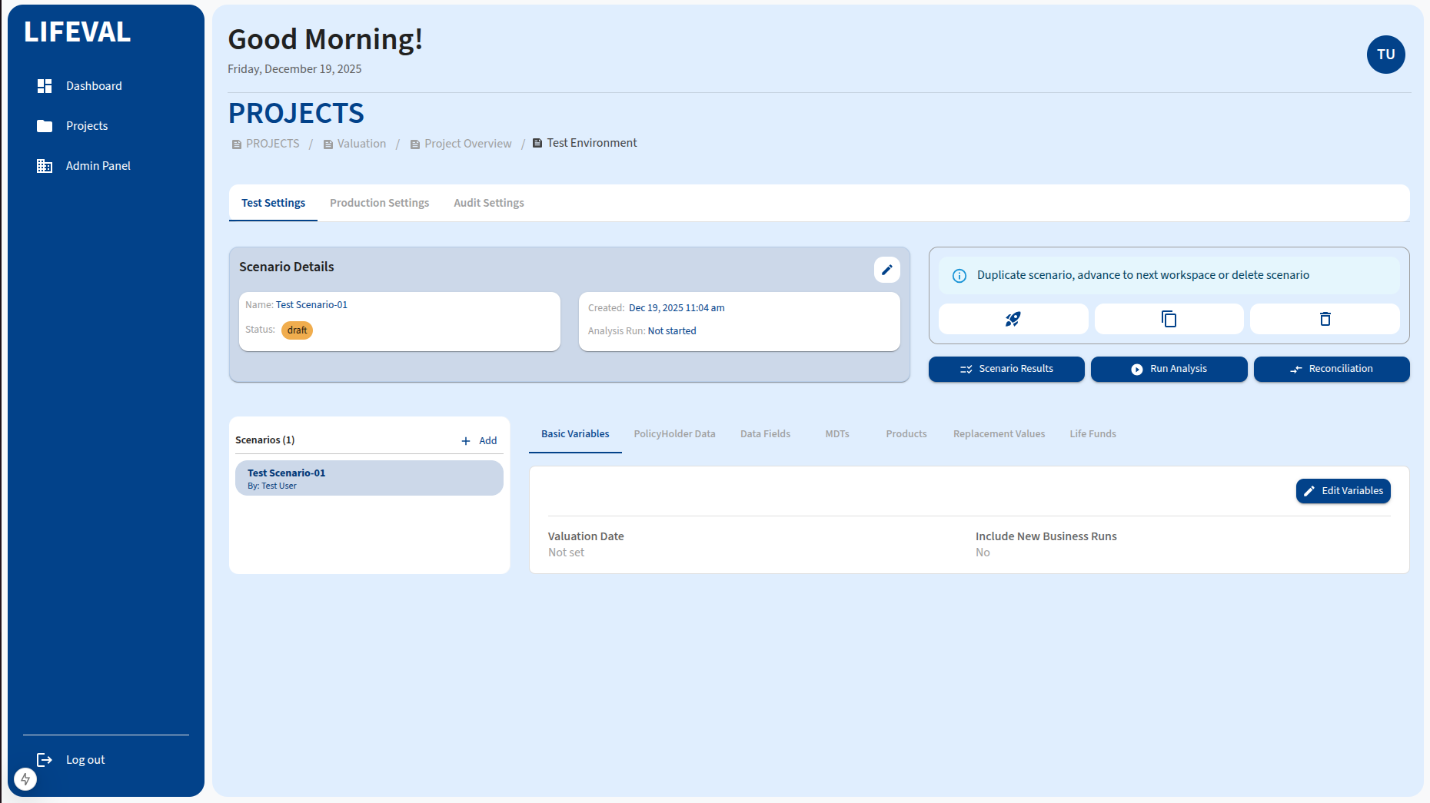
Task: Click the Edit Variables button
Action: click(x=1342, y=491)
